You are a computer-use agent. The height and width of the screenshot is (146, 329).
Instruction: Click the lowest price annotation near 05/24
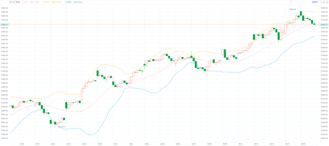click(61, 127)
